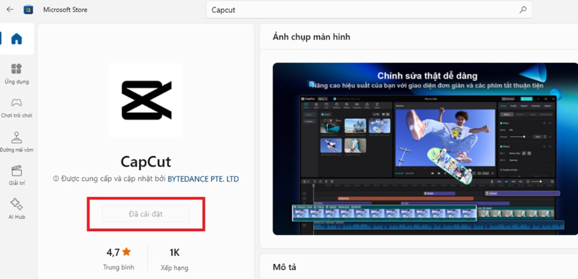Click the back arrow in the title bar
This screenshot has height=279, width=578.
[x=10, y=10]
